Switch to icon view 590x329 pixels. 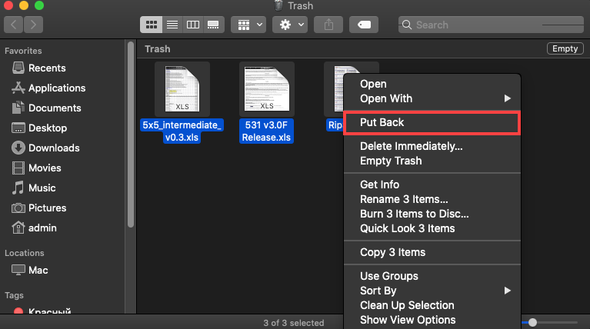[x=152, y=25]
